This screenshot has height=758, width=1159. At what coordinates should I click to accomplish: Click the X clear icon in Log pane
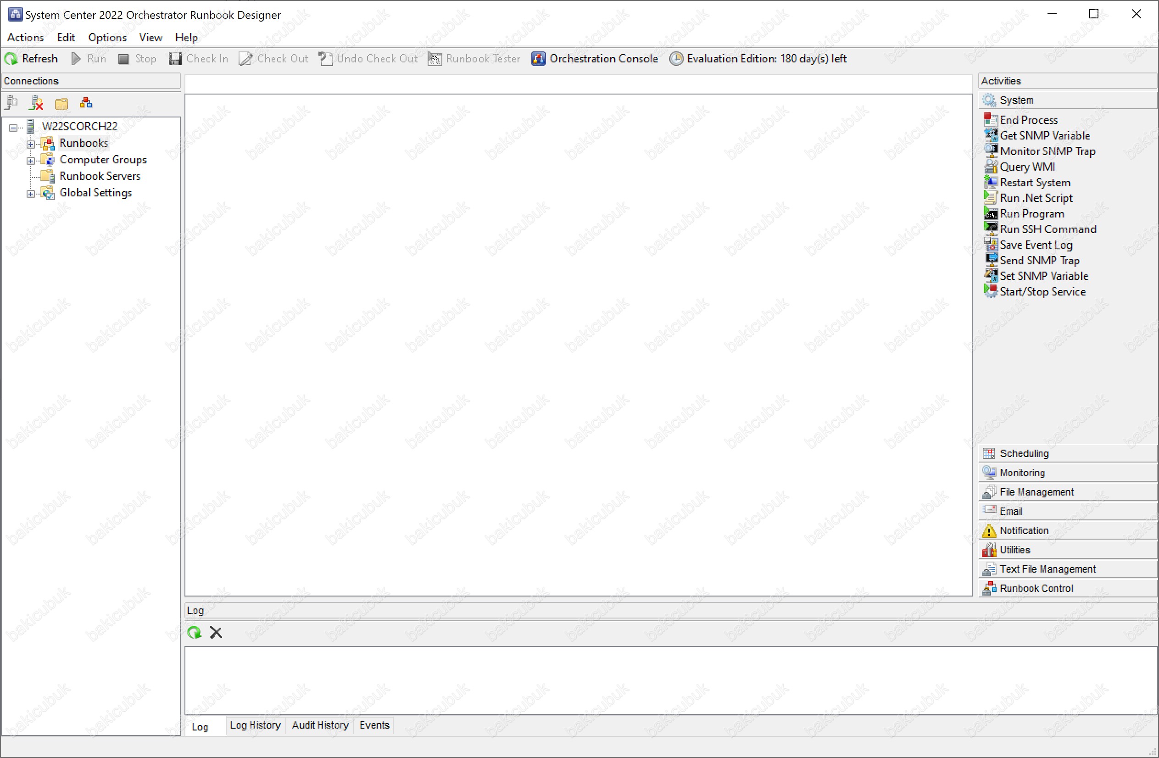(216, 632)
